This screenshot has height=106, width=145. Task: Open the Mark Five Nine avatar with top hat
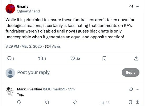[10, 92]
